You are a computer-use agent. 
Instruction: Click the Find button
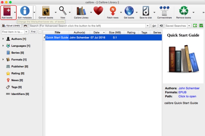tap(33, 32)
